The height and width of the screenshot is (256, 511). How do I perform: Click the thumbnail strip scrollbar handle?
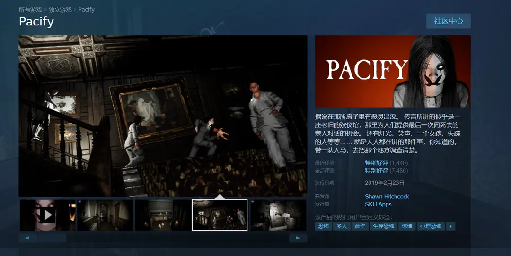(52, 238)
